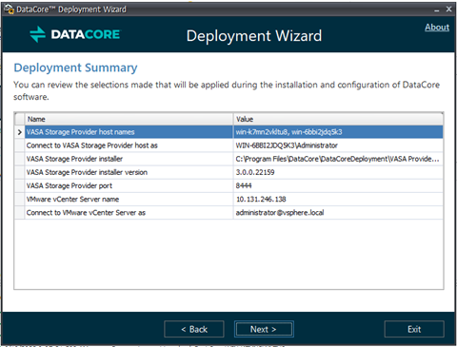Select the VASA Storage Provider installer row
Image resolution: width=457 pixels, height=347 pixels.
pyautogui.click(x=228, y=159)
